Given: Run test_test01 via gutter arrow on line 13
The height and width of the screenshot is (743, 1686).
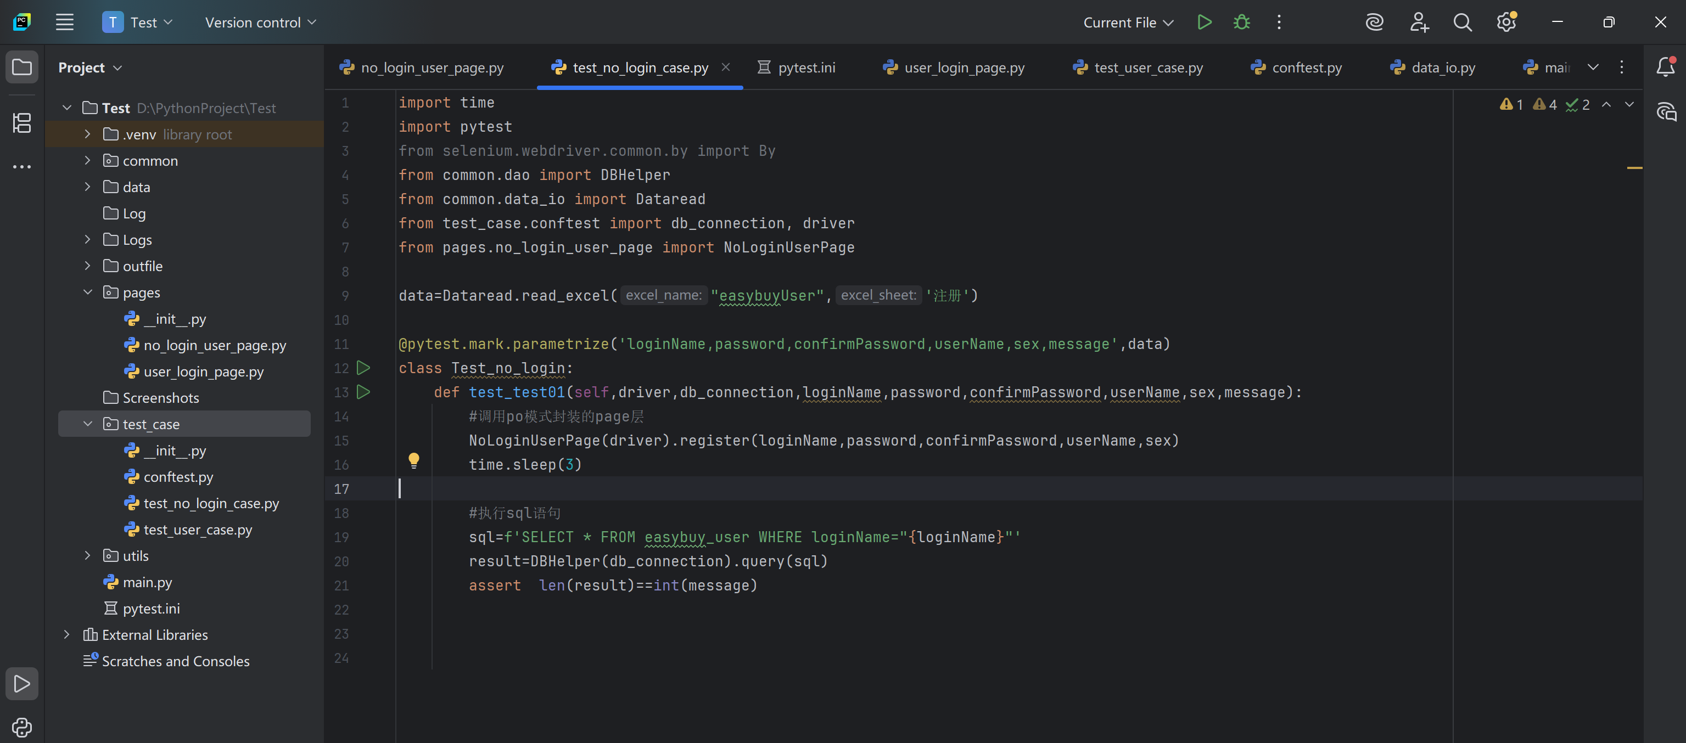Looking at the screenshot, I should click(363, 392).
